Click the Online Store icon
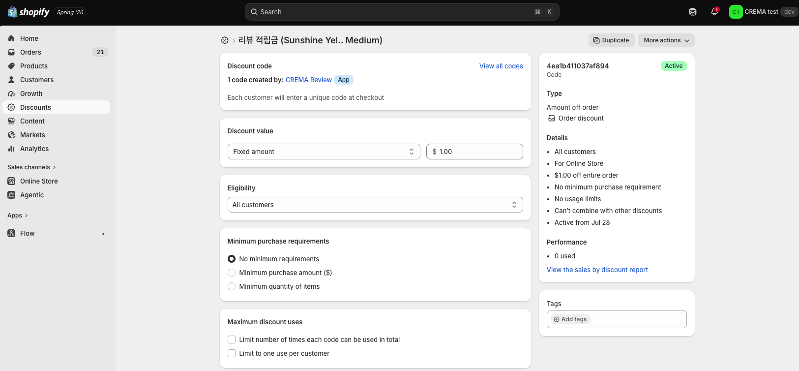 coord(11,181)
